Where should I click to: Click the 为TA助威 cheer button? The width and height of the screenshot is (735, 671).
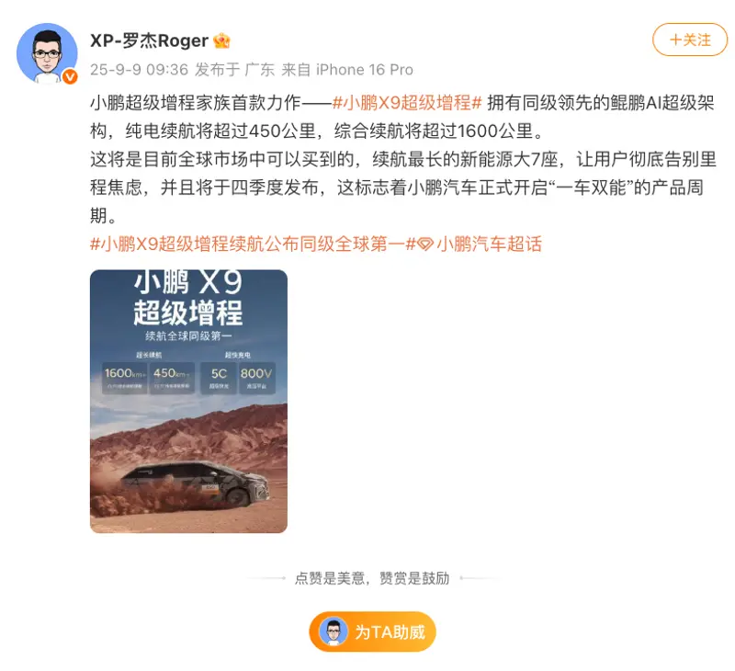(373, 631)
